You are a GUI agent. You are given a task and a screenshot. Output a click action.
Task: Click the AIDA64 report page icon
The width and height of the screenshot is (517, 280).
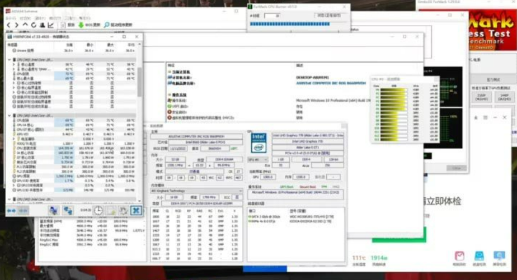point(63,25)
